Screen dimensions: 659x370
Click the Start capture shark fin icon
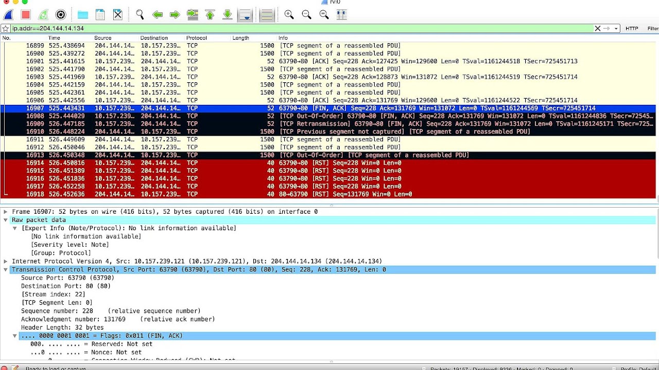click(x=8, y=15)
